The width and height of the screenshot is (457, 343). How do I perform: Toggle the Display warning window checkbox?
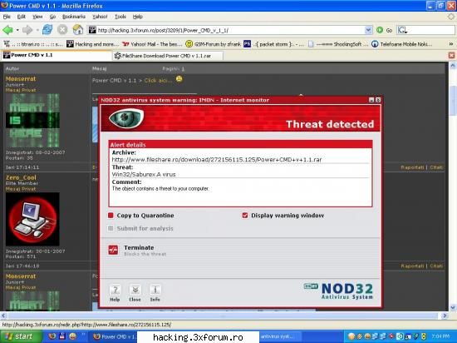point(245,216)
